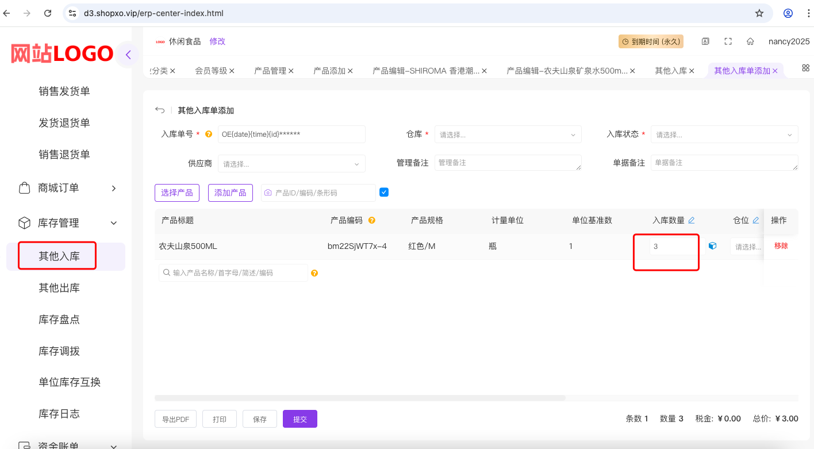Open 库存盘点 in sidebar
Viewport: 814px width, 449px height.
59,320
